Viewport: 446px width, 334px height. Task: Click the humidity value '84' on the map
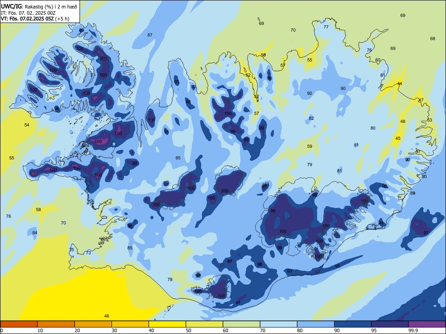pyautogui.click(x=35, y=232)
